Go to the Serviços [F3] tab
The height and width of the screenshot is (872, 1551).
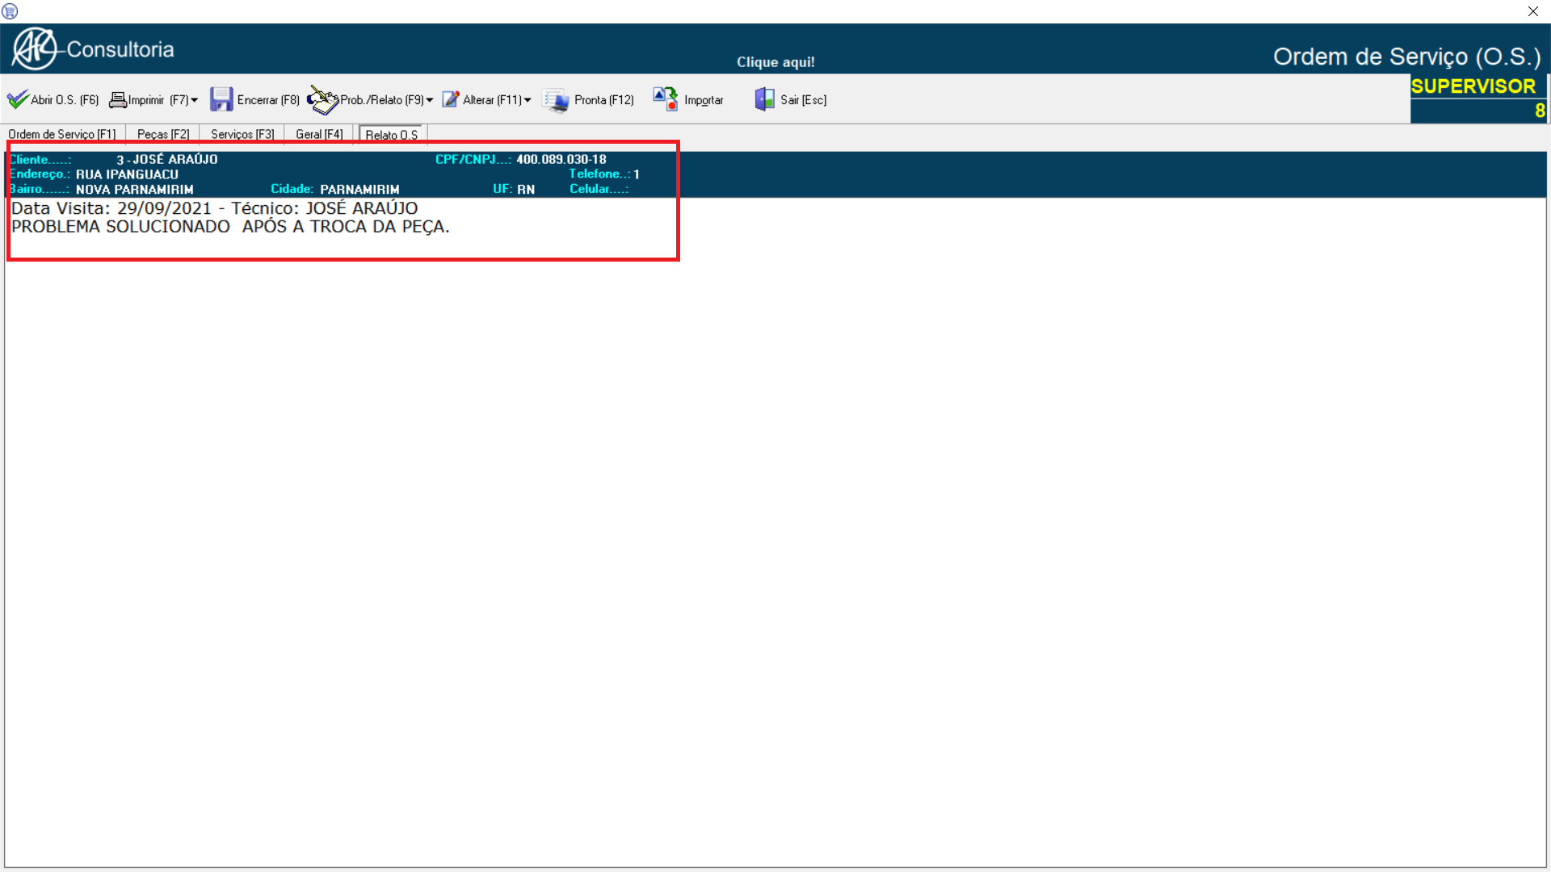click(242, 134)
